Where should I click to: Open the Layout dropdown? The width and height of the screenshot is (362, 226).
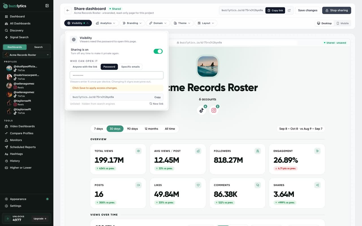pos(206,23)
